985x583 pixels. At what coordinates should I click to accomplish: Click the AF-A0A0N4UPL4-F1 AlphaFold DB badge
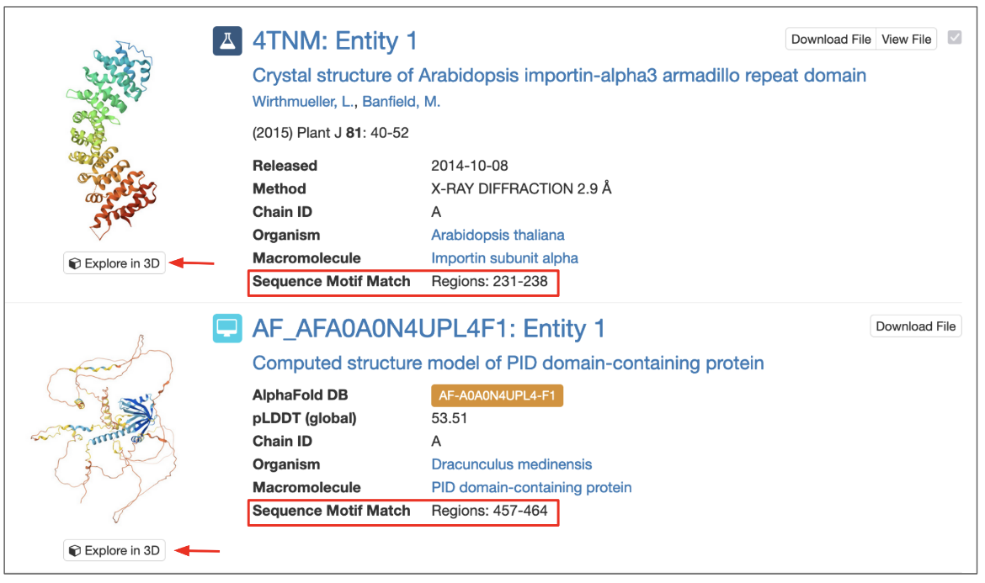pos(496,395)
